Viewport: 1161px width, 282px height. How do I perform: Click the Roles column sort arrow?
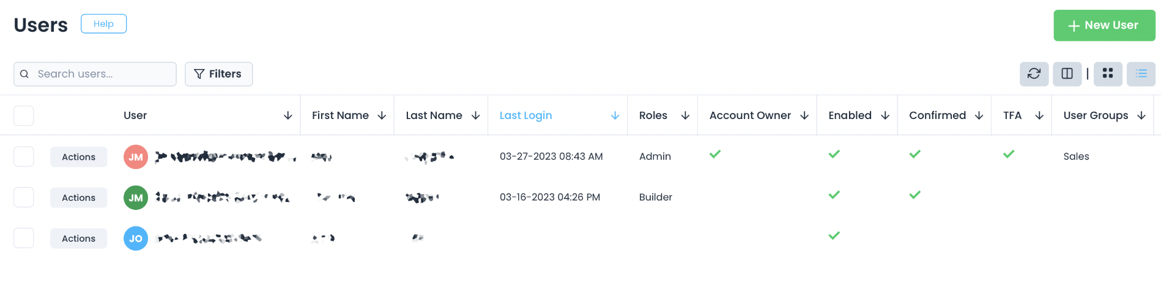[685, 115]
